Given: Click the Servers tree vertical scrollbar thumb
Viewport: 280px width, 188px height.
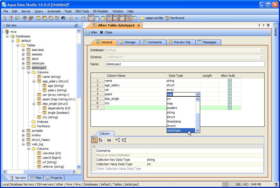Looking at the screenshot, I should click(78, 71).
